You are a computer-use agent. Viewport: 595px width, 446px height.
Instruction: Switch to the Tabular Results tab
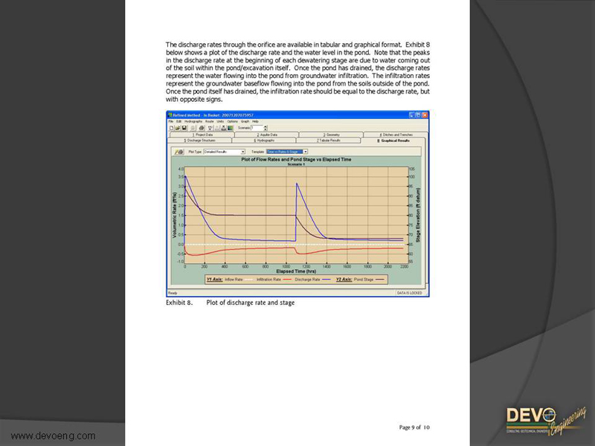[329, 140]
